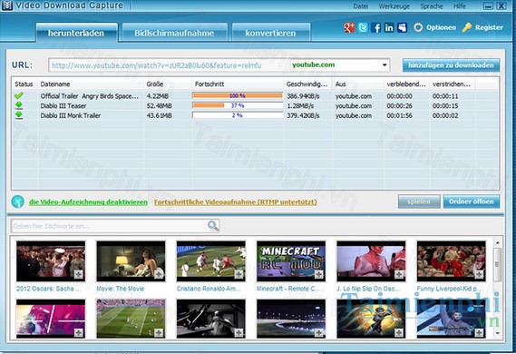516x354 pixels.
Task: Switch to the Bidlschirmaufnahme tab
Action: [x=174, y=33]
